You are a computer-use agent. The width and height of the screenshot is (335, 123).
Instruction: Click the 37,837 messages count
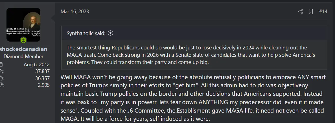(41, 71)
